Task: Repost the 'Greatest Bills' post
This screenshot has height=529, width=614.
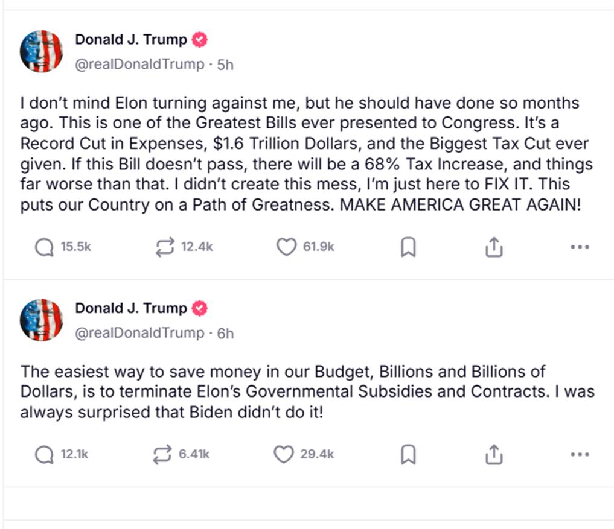Action: coord(165,247)
